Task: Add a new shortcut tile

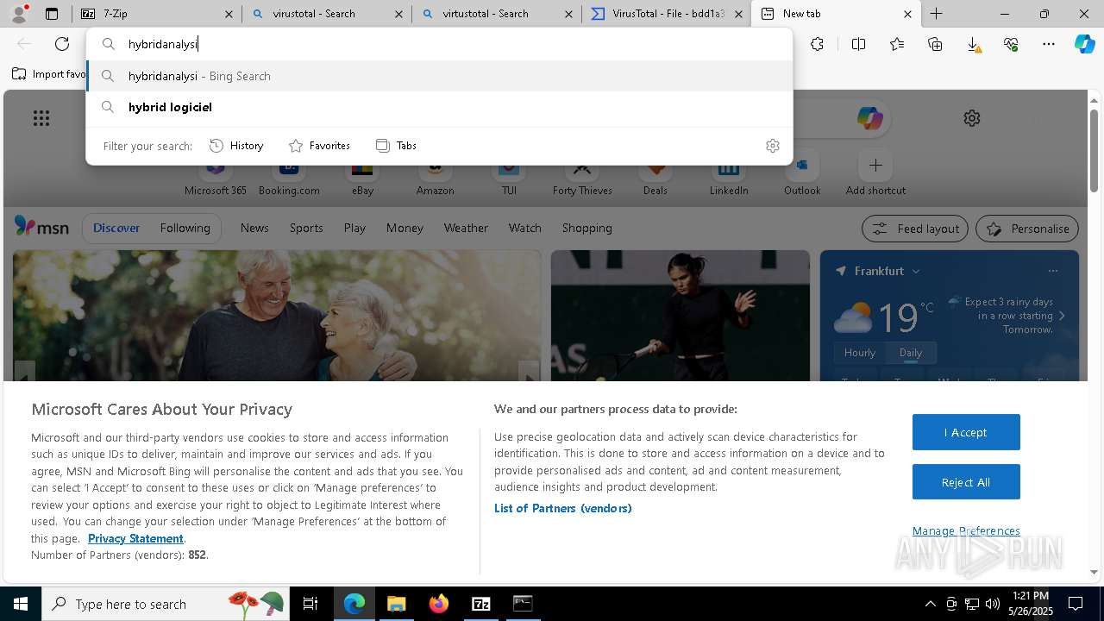Action: 875,172
